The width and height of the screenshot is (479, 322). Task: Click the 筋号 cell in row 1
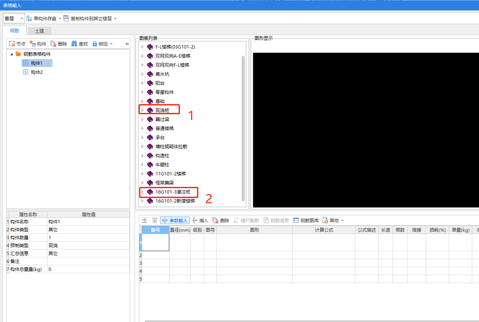[x=155, y=242]
